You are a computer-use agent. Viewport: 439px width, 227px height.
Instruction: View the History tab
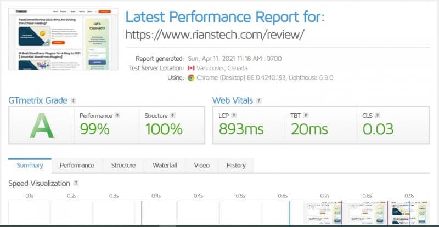point(236,166)
